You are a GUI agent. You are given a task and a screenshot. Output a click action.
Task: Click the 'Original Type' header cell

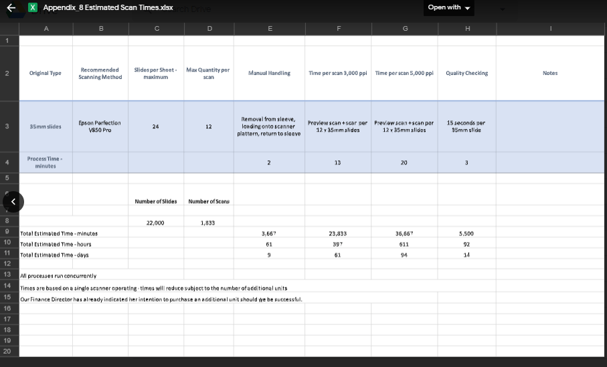point(46,73)
